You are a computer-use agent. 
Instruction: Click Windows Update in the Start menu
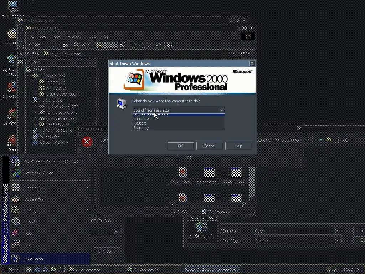(x=50, y=173)
